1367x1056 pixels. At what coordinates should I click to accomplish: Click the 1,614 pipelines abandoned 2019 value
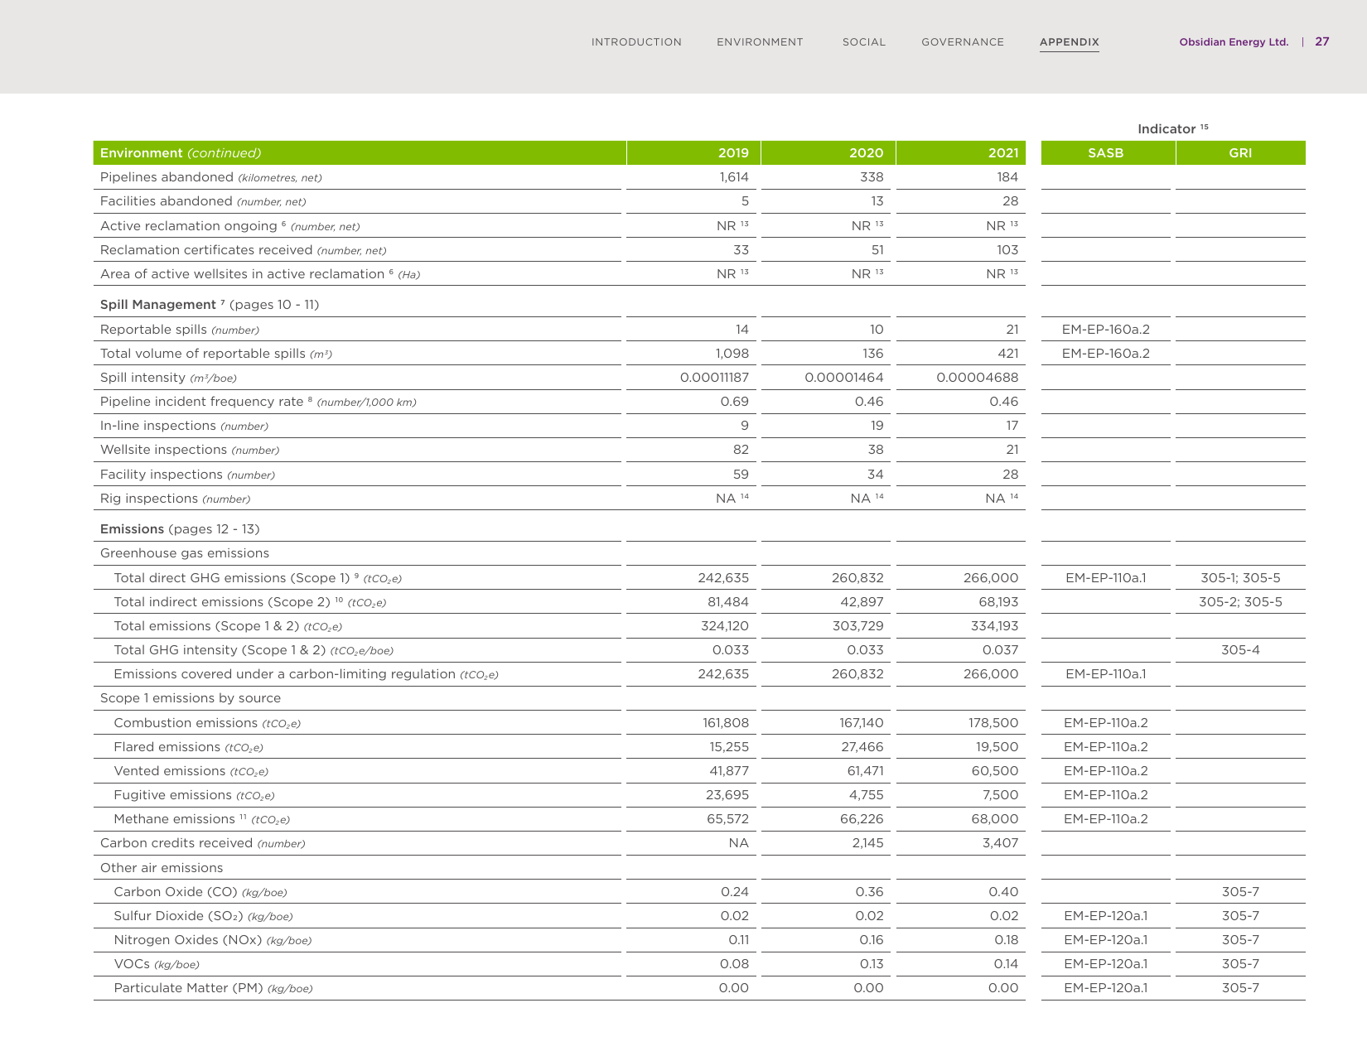click(x=734, y=177)
